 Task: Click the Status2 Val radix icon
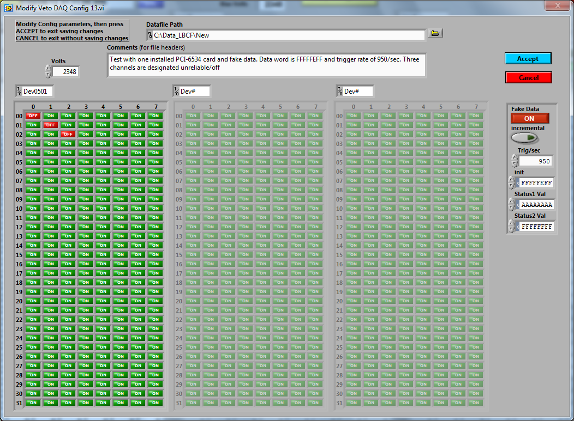pyautogui.click(x=517, y=227)
